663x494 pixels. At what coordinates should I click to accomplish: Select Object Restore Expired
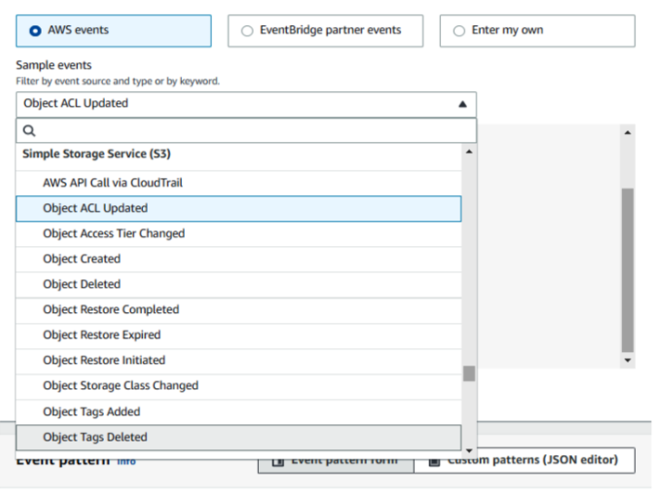click(x=239, y=335)
